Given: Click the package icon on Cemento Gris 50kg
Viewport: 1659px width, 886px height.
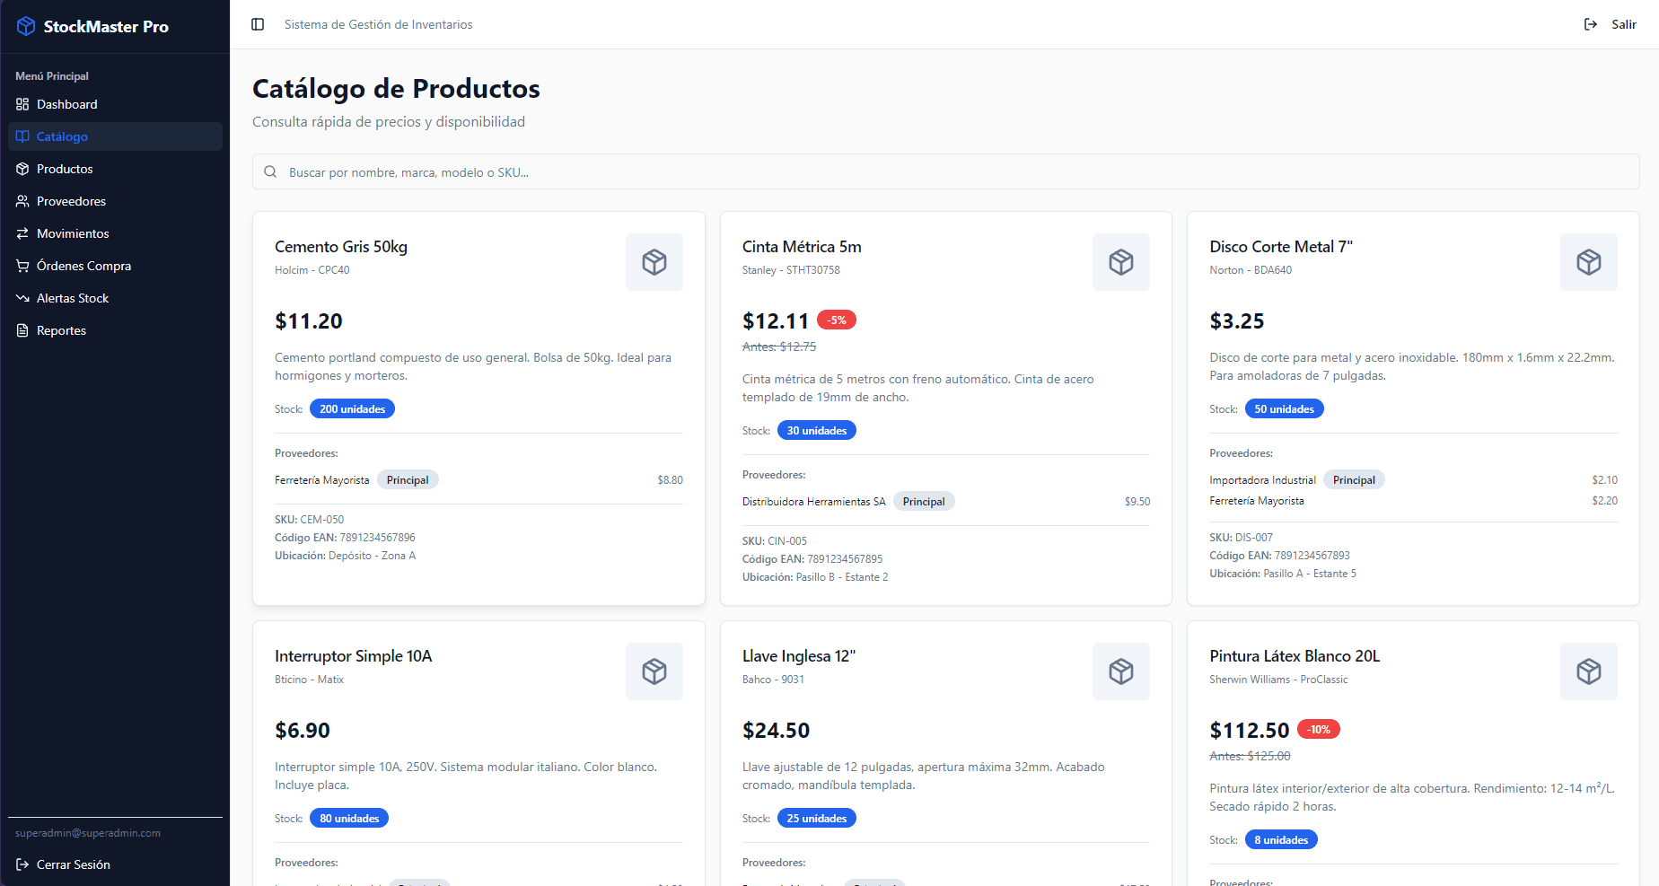Looking at the screenshot, I should point(654,262).
